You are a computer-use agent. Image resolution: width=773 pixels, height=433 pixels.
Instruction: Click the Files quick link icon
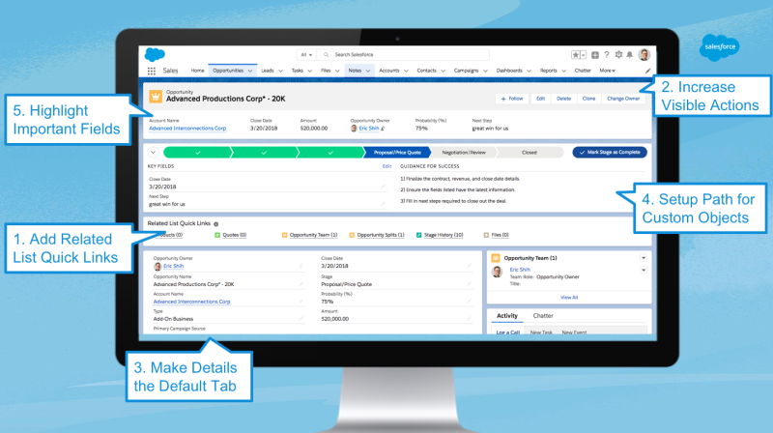pyautogui.click(x=487, y=235)
